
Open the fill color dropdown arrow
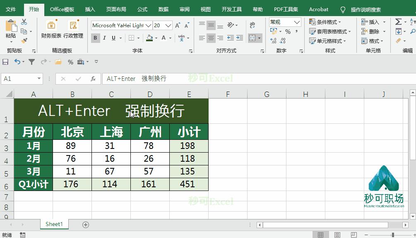coord(156,38)
